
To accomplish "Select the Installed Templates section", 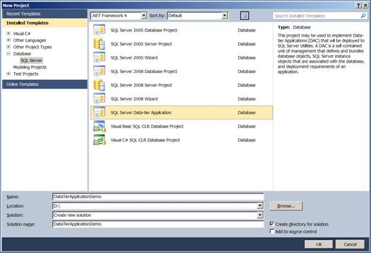I will (45, 23).
